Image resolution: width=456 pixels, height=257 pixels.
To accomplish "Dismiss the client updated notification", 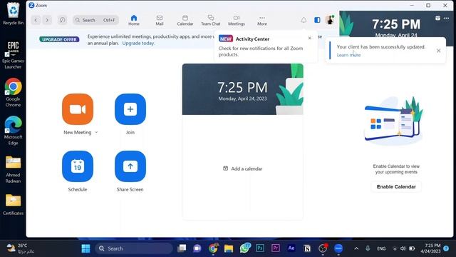I will (439, 51).
